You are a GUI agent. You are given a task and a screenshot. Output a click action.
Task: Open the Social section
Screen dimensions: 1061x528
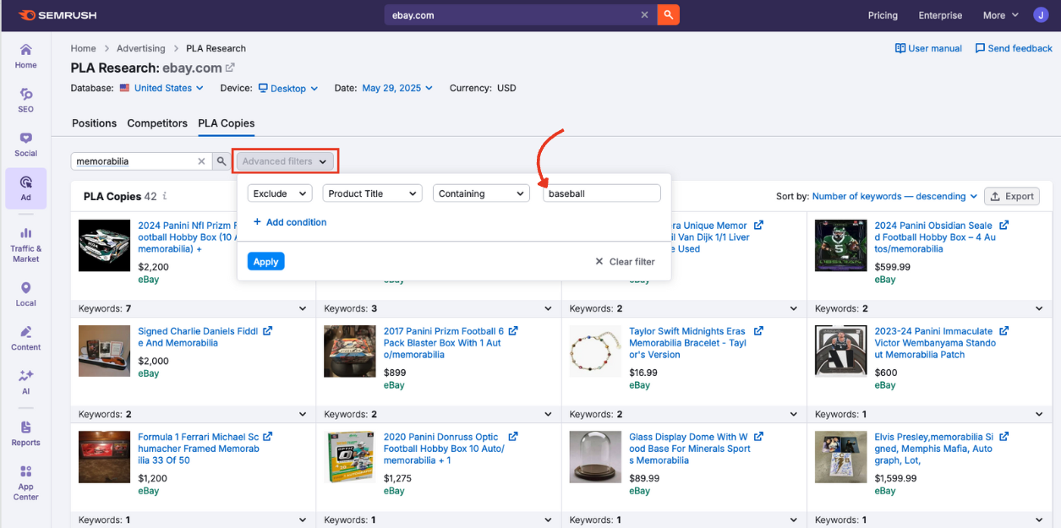coord(25,142)
